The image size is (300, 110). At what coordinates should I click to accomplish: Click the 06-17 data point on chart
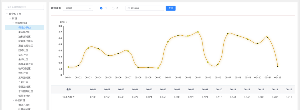coord(228,34)
